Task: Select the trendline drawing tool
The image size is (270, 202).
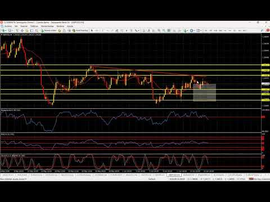Action: pyautogui.click(x=112, y=30)
